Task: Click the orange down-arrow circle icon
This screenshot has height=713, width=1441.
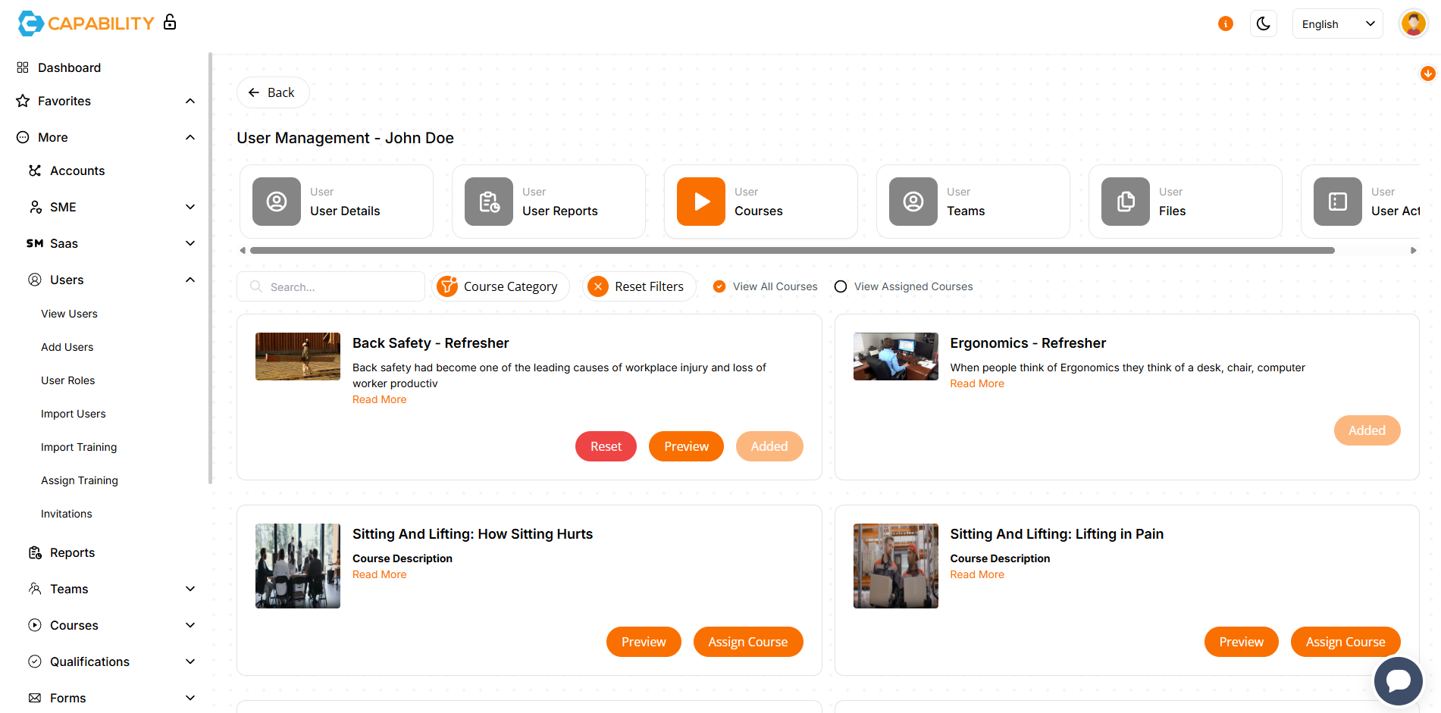Action: pos(1427,73)
